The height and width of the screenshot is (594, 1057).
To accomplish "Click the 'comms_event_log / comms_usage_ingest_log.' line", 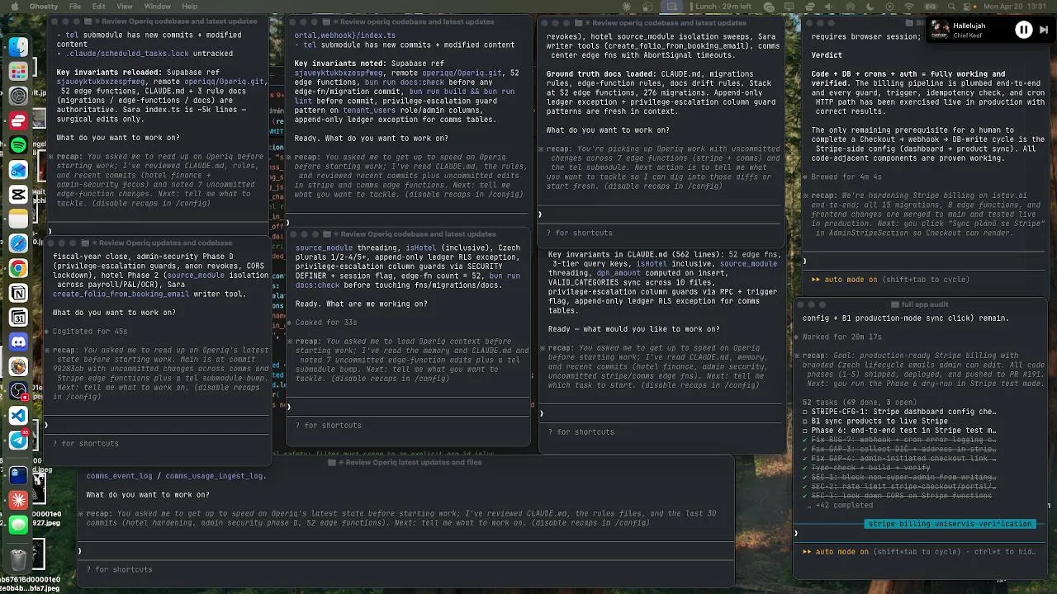I will coord(177,476).
